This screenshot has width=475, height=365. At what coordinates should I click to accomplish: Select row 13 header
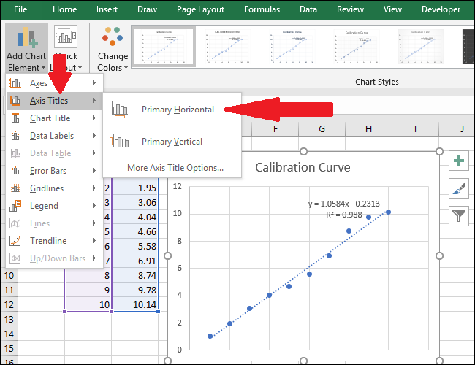click(x=9, y=319)
